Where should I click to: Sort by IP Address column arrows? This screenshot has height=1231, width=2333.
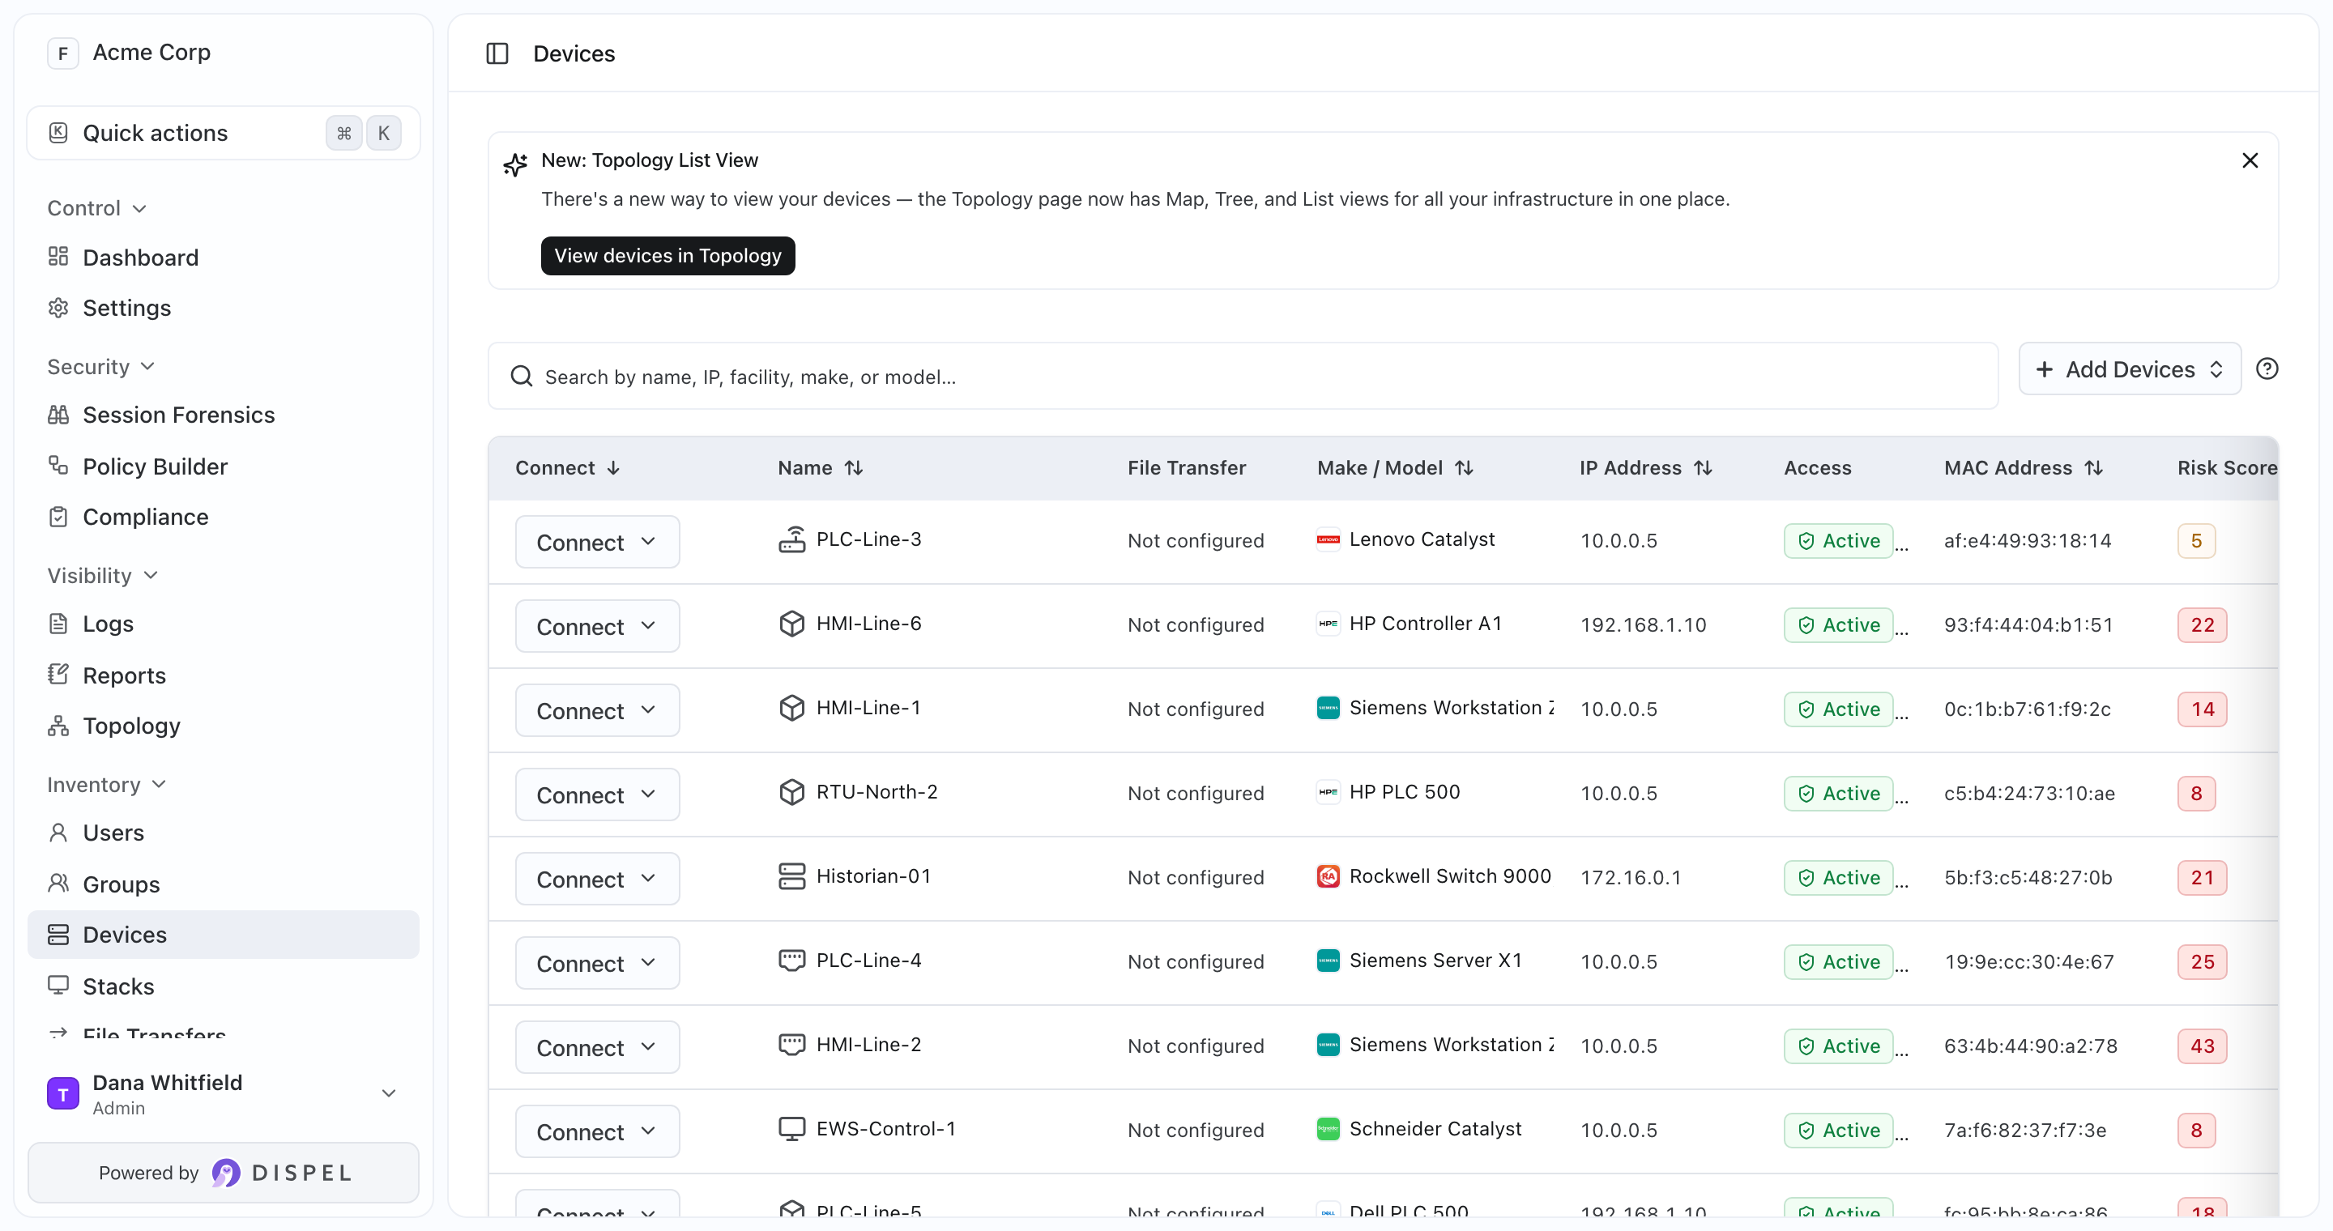(1703, 468)
